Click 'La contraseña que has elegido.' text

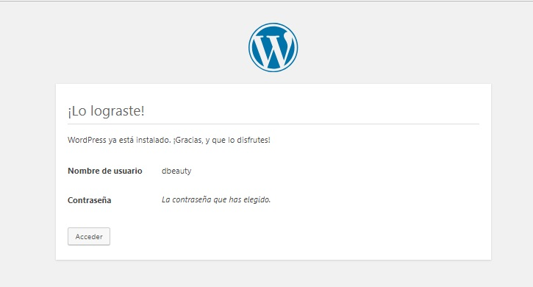pyautogui.click(x=216, y=199)
